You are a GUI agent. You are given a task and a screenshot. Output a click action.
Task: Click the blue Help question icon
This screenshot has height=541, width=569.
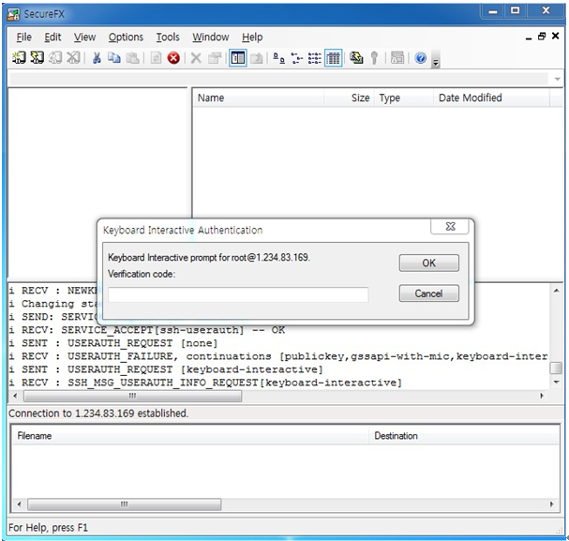click(421, 58)
